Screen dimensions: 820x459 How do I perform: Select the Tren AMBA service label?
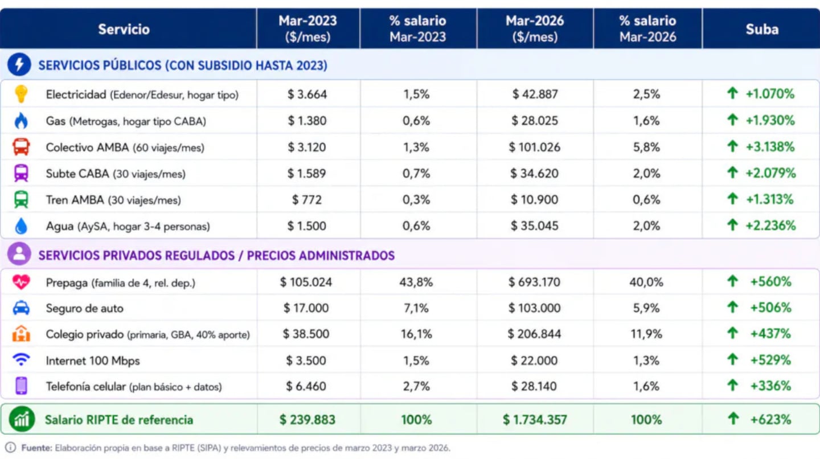point(113,200)
